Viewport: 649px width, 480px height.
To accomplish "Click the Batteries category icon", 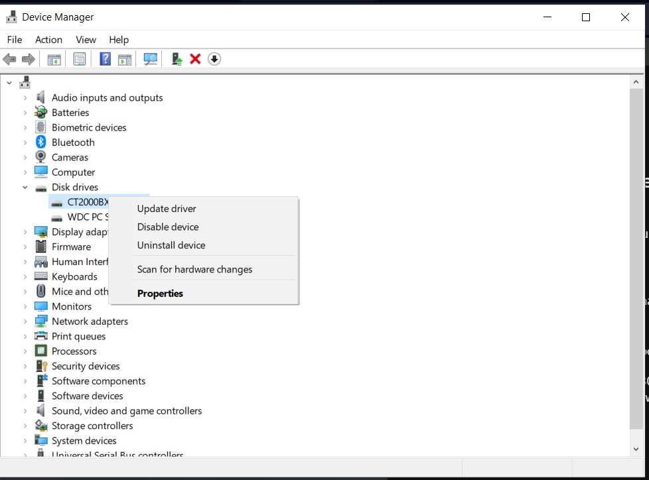I will coord(40,112).
